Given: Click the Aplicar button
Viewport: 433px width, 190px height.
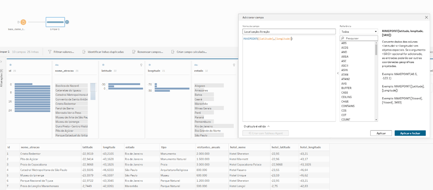Looking at the screenshot, I should click(381, 133).
